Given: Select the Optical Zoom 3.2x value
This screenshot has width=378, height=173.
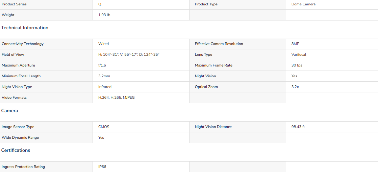Looking at the screenshot, I should 295,87.
